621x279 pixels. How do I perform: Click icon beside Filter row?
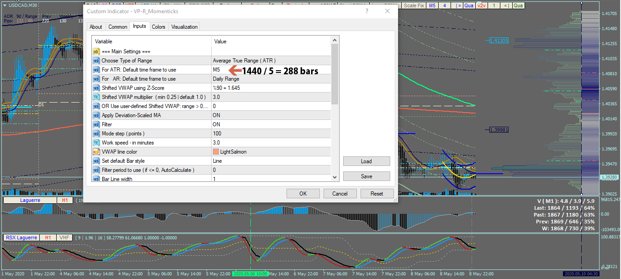click(x=96, y=124)
